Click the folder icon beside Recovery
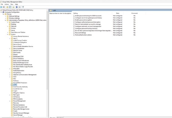This screenshot has width=172, height=118. tap(12, 103)
